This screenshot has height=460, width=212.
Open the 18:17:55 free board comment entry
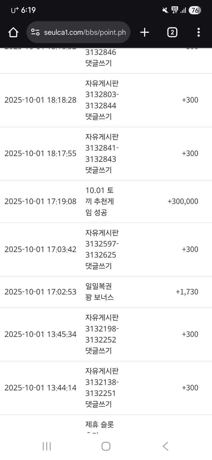[x=102, y=153]
